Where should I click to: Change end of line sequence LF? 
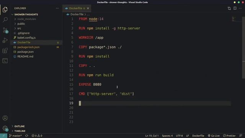(x=188, y=136)
